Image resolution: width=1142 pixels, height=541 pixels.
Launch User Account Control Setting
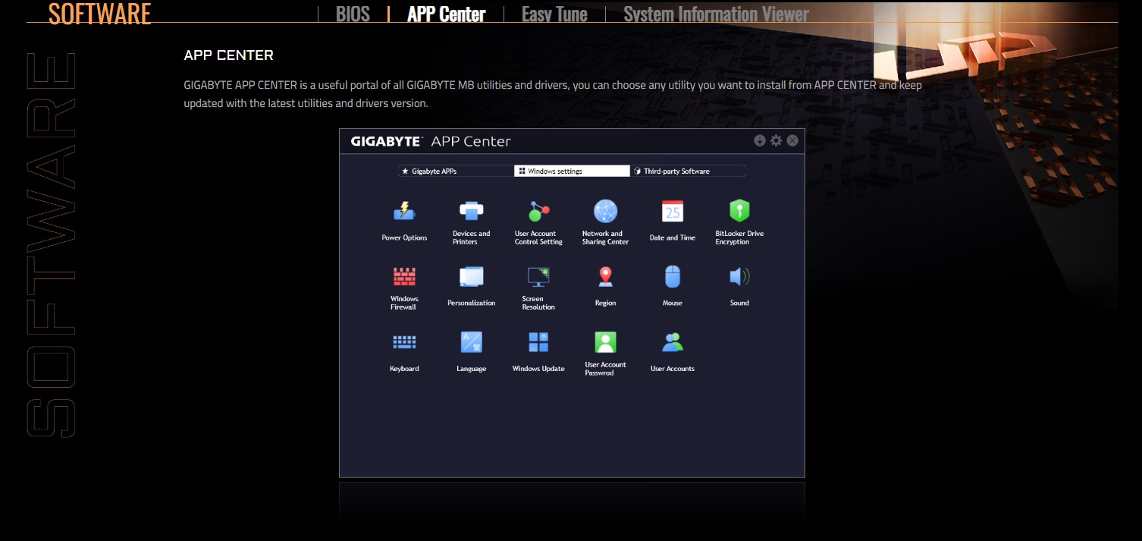538,211
